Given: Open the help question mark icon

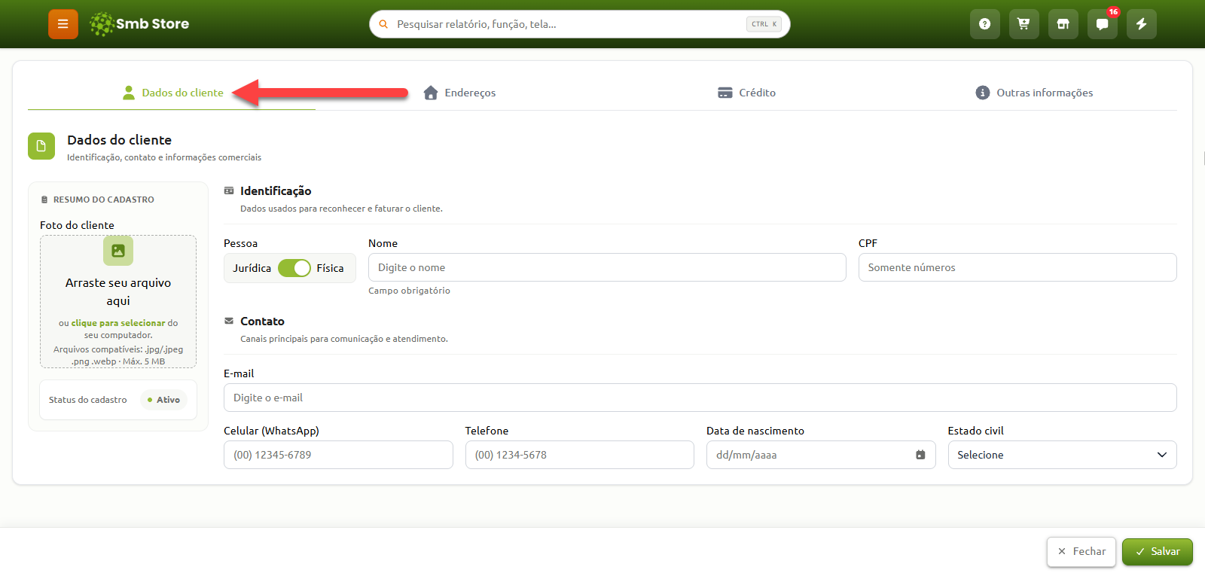Looking at the screenshot, I should click(984, 24).
